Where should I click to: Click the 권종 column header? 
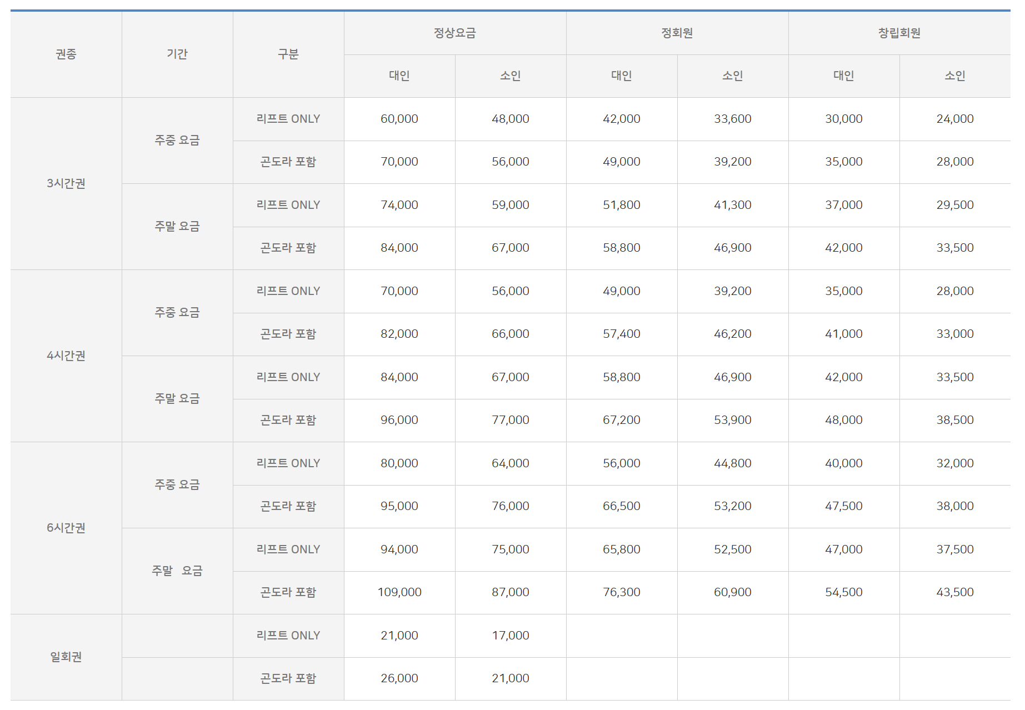[x=66, y=54]
